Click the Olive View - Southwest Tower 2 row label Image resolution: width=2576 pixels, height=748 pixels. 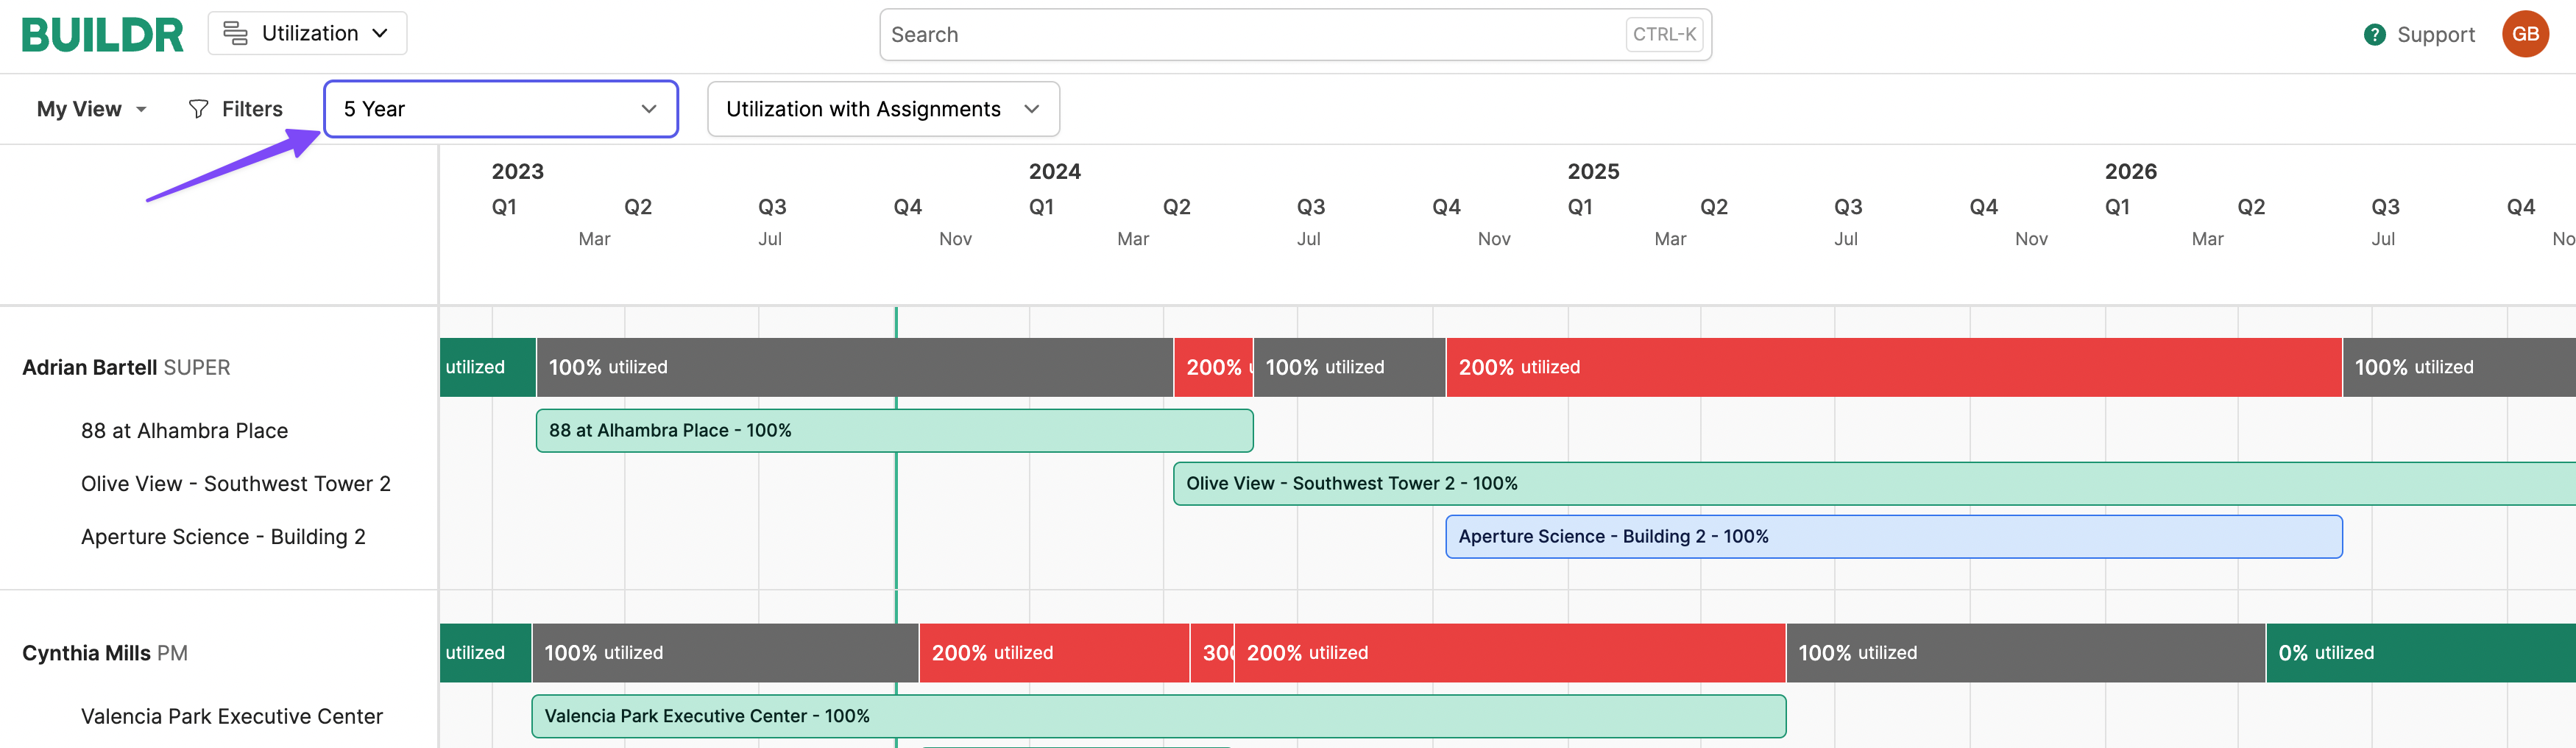(x=235, y=484)
